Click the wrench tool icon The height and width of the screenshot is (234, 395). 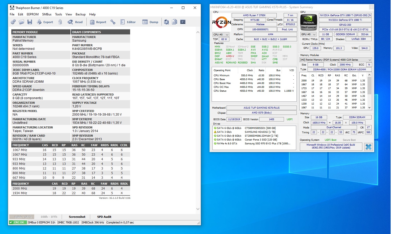[x=113, y=22]
